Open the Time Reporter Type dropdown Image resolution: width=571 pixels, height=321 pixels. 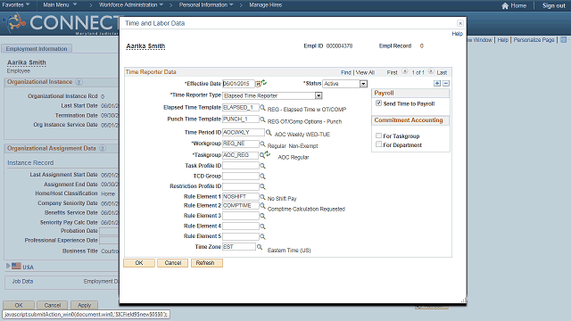(319, 95)
